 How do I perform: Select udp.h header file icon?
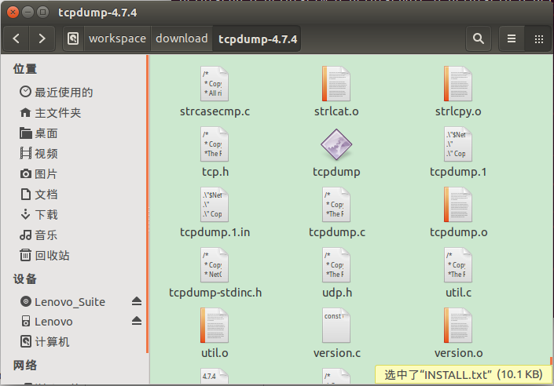pyautogui.click(x=336, y=265)
